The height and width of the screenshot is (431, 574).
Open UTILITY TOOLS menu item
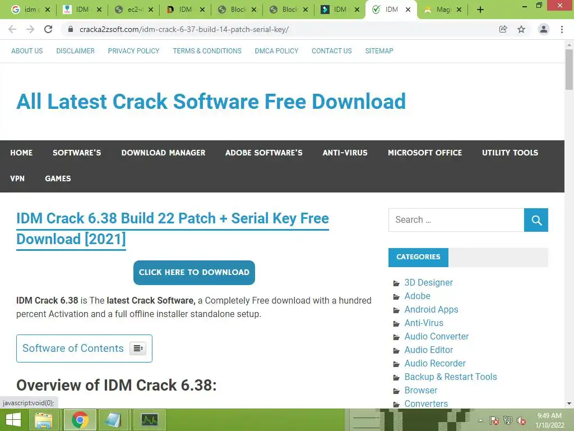click(510, 153)
